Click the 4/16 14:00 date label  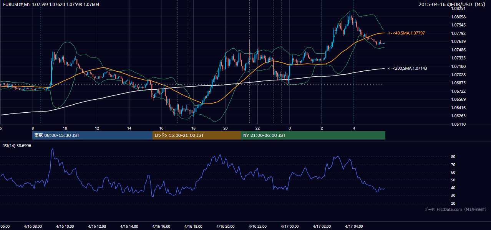[x=129, y=227]
